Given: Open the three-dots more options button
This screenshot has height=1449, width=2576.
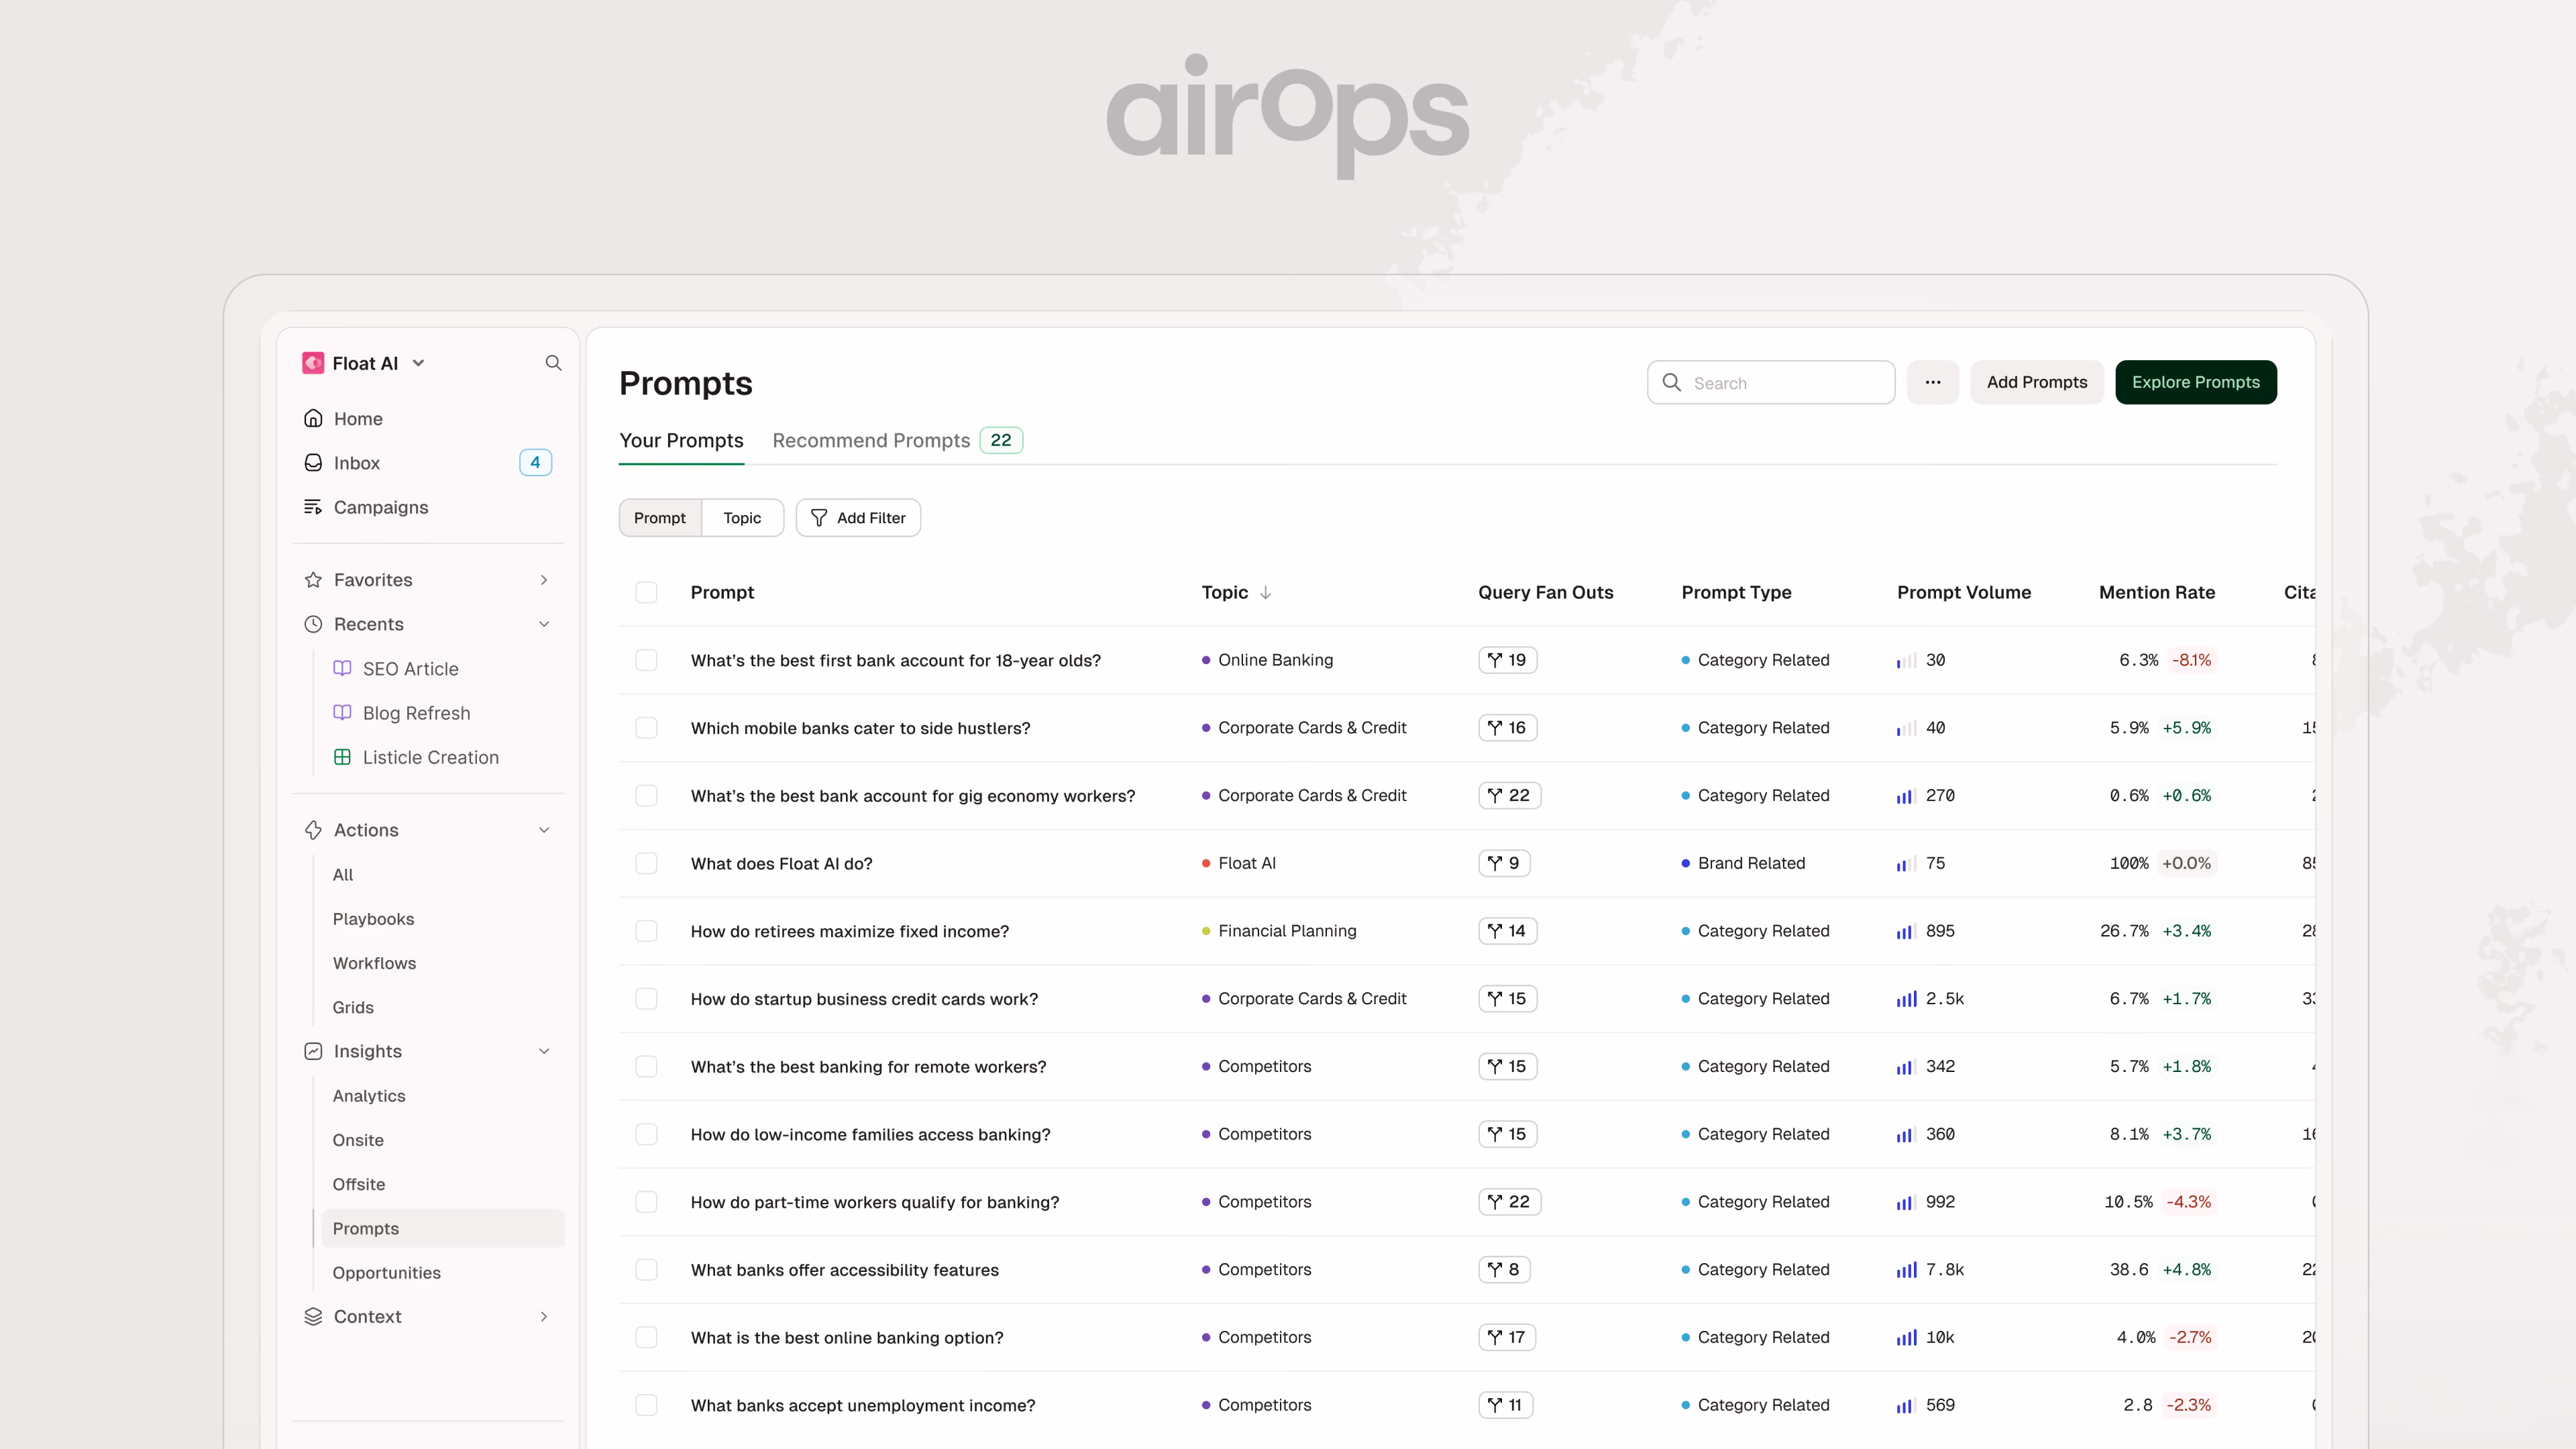Looking at the screenshot, I should [x=1932, y=382].
